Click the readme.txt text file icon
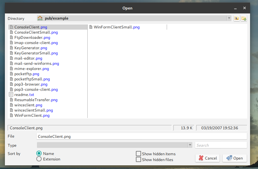Image resolution: width=258 pixels, height=169 pixels. point(11,95)
